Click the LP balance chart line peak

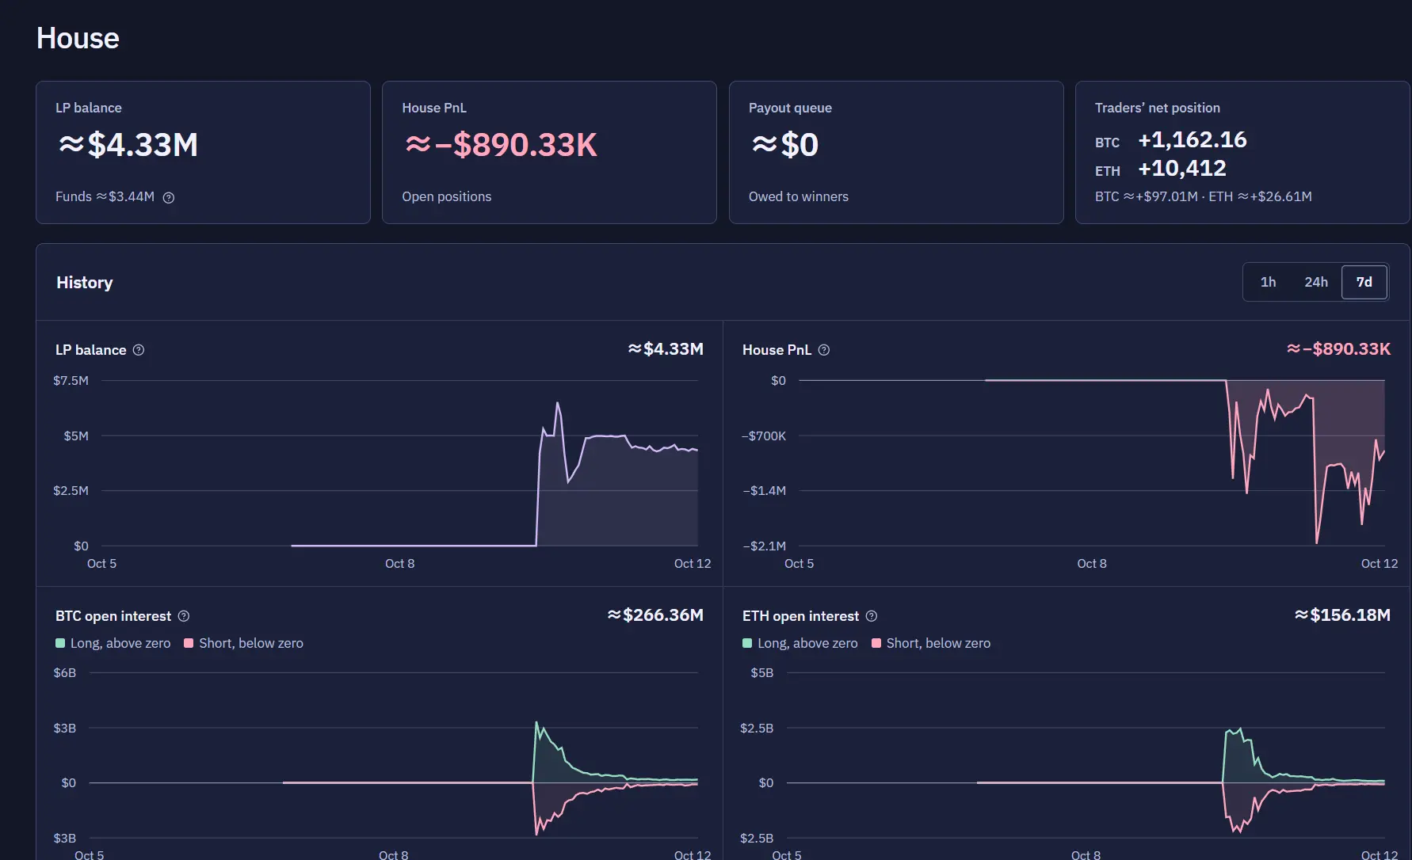pyautogui.click(x=558, y=404)
